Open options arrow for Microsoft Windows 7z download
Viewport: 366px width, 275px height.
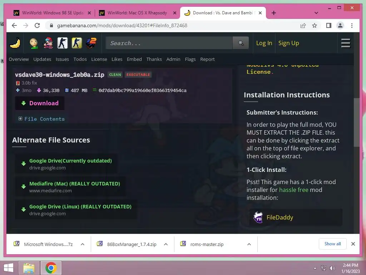click(x=83, y=244)
